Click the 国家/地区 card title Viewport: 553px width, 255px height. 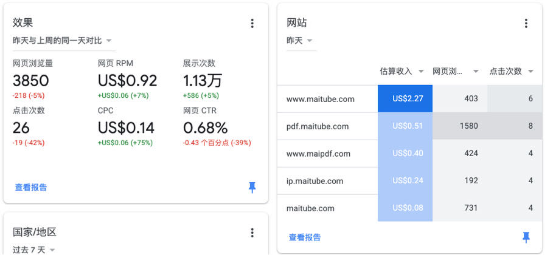[x=35, y=232]
